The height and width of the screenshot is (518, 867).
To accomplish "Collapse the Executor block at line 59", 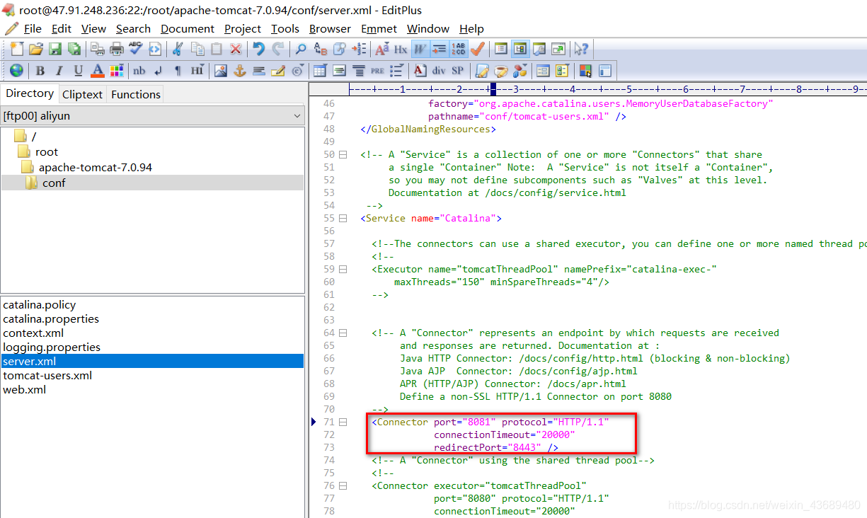I will [x=343, y=269].
